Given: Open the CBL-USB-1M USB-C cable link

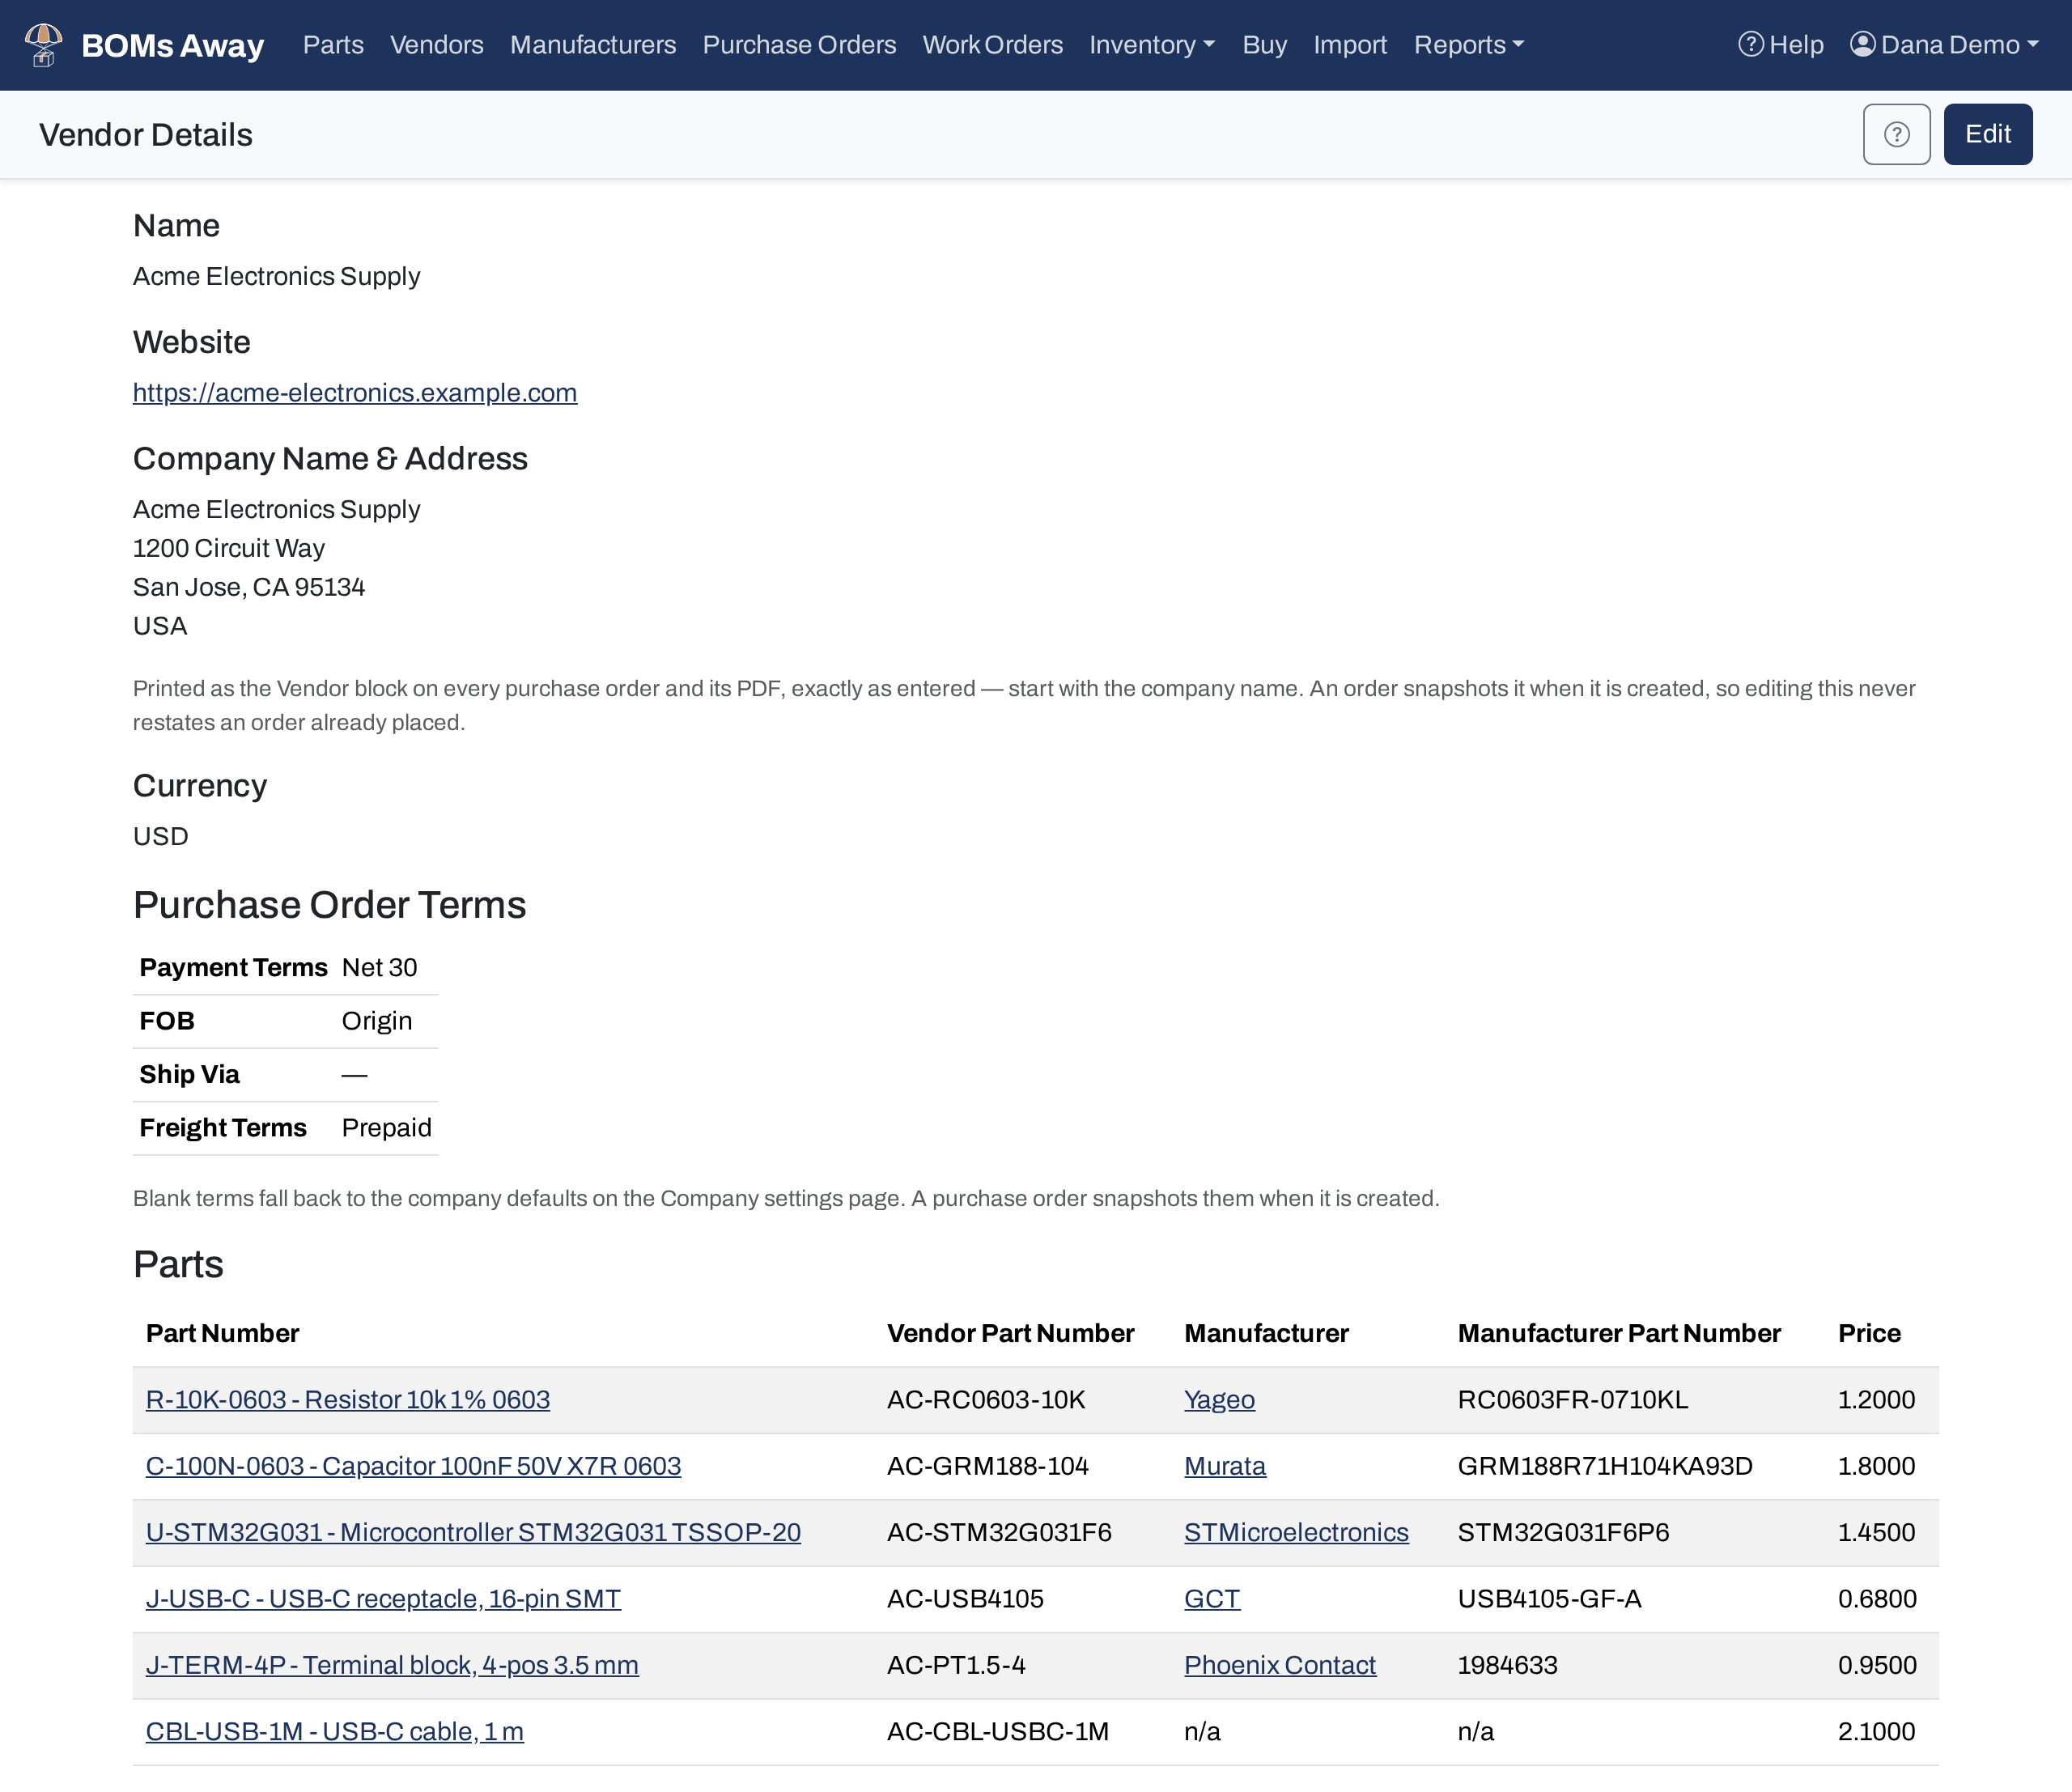Looking at the screenshot, I should click(x=335, y=1731).
